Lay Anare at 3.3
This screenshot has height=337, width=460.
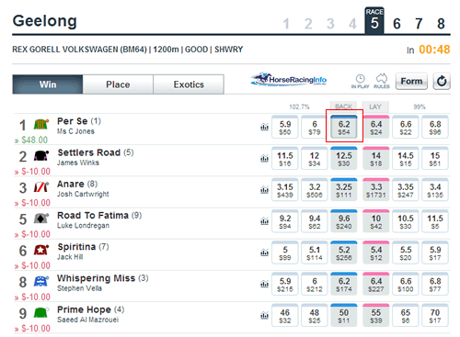[376, 190]
